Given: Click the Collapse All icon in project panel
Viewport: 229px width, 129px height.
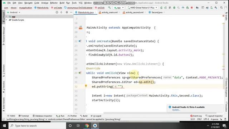Looking at the screenshot, I should point(61,13).
